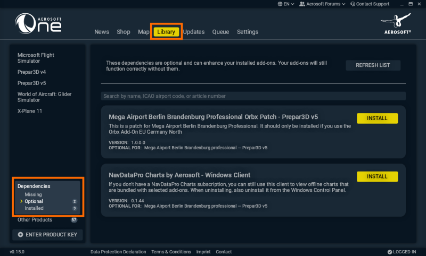Open the News tab
Image resolution: width=426 pixels, height=256 pixels.
[x=102, y=32]
